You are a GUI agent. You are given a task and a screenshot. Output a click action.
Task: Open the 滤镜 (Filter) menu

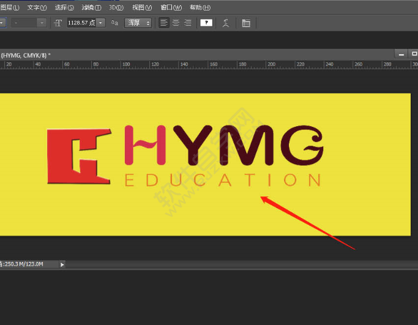[x=91, y=7]
